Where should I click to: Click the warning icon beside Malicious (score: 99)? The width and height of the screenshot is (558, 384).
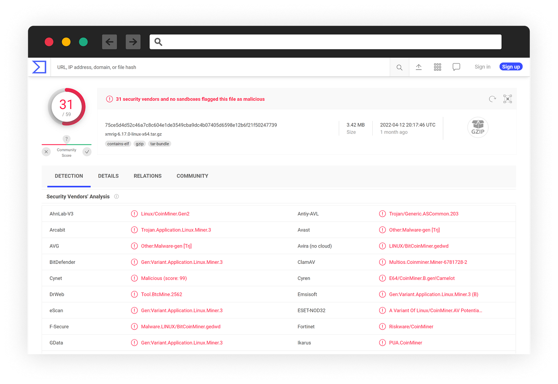(134, 278)
